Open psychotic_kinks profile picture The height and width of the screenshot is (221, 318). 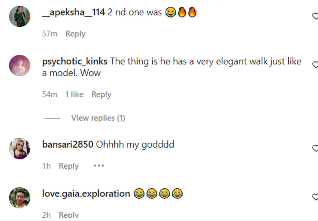(x=20, y=65)
